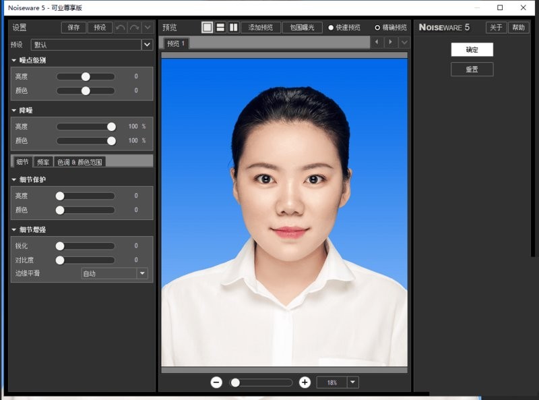Image resolution: width=539 pixels, height=400 pixels.
Task: Open the 预设 preset dropdown
Action: [x=147, y=45]
